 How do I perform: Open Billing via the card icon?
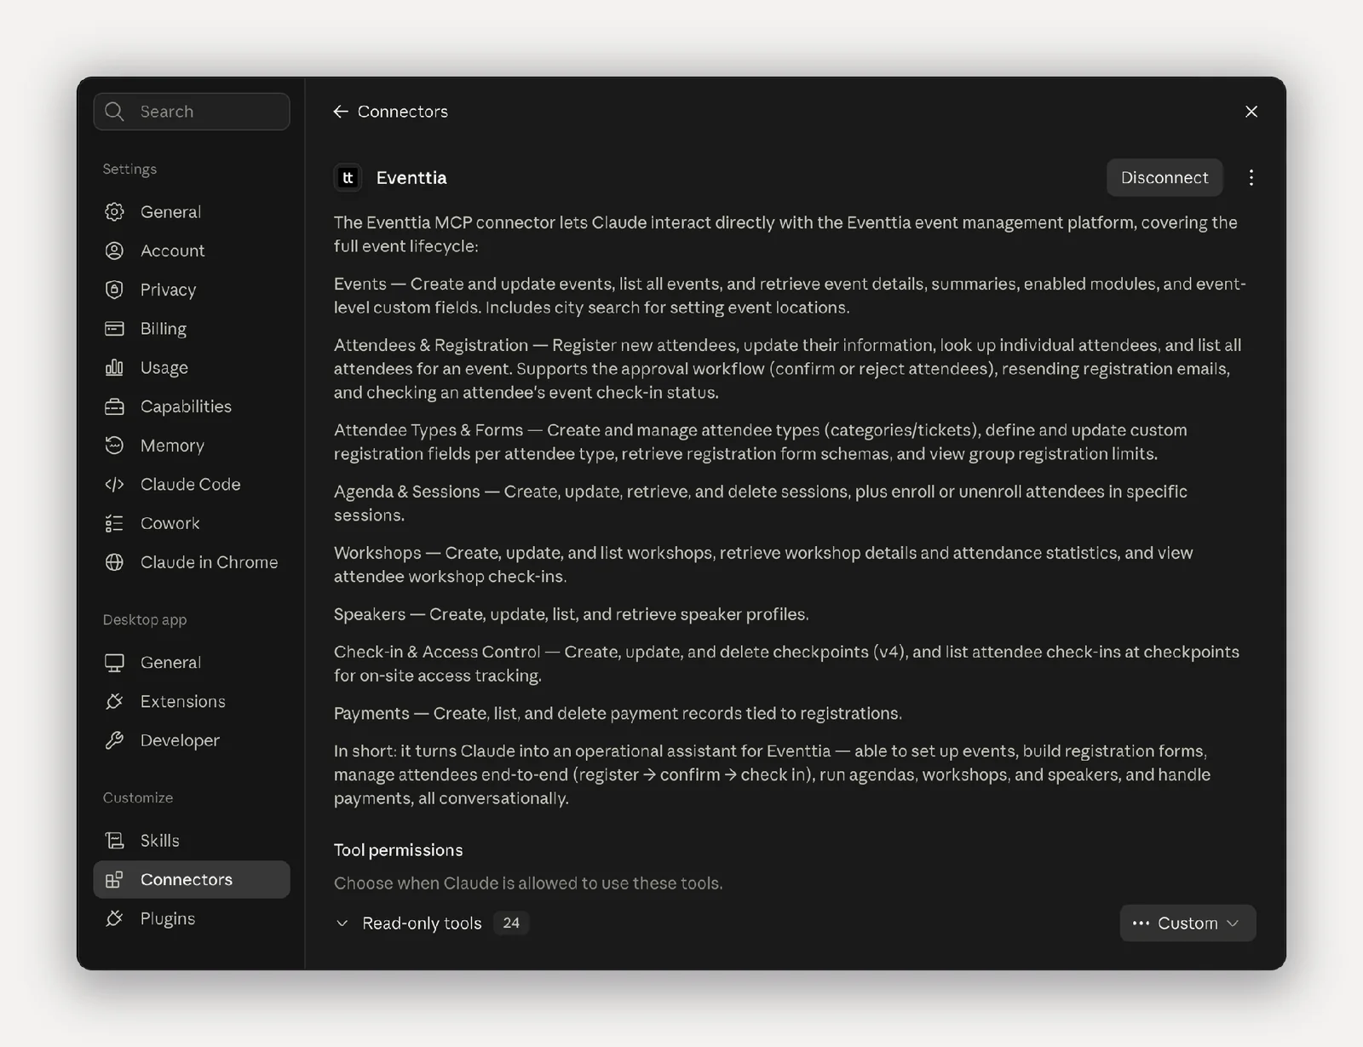coord(114,329)
